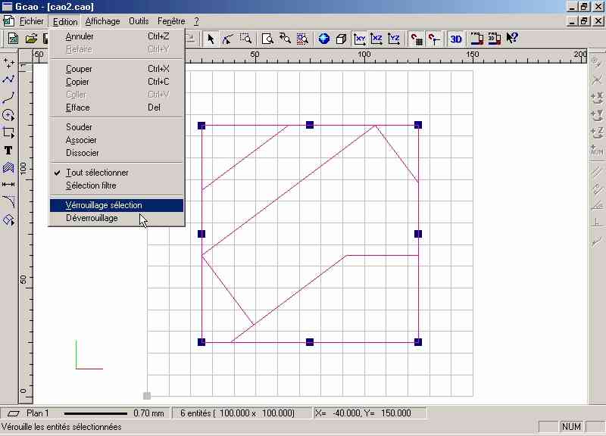Choose Souder in the Edition menu
606x436 pixels.
(117, 127)
